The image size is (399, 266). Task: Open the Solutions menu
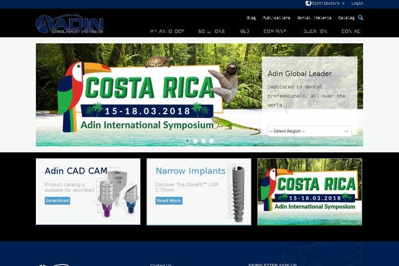tap(211, 31)
